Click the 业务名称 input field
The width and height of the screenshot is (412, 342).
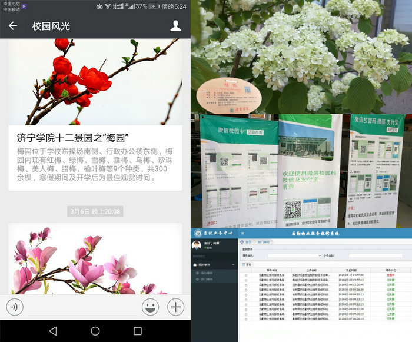coord(375,256)
